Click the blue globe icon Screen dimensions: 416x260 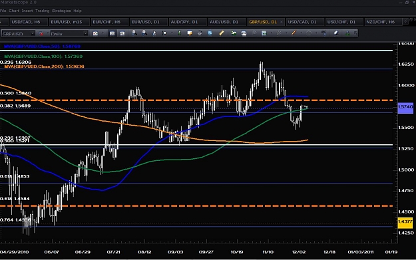click(x=210, y=33)
